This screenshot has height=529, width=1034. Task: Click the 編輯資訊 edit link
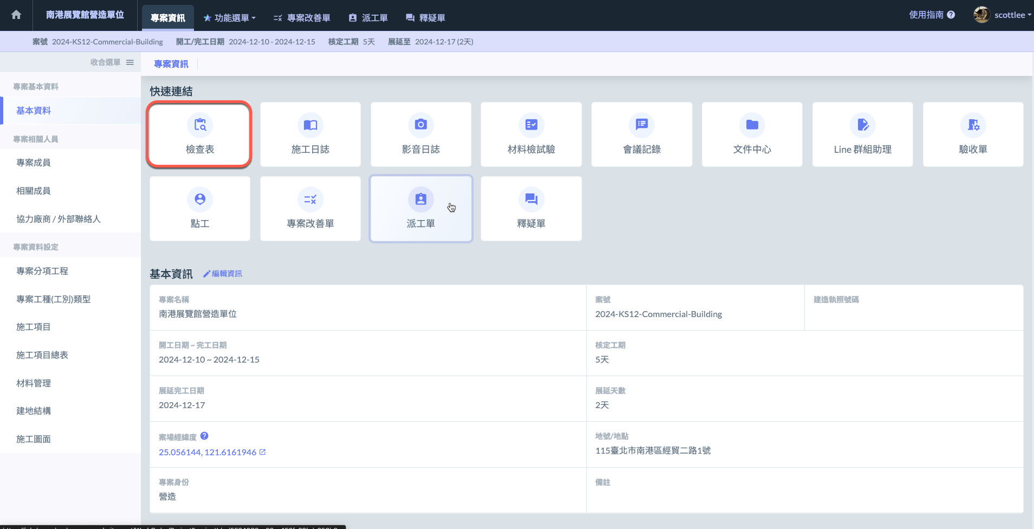coord(223,274)
